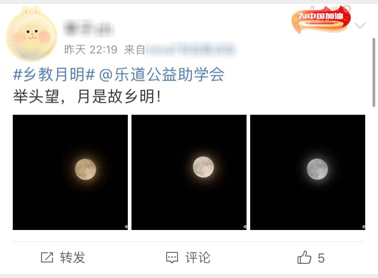Open the bunny avatar profile picture
This screenshot has height=278, width=378.
click(31, 34)
